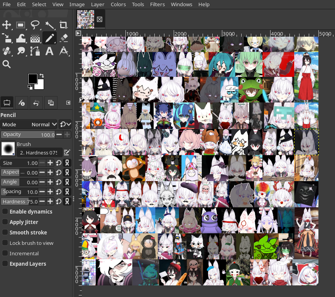Switch to the Undo History tab
The image size is (335, 297).
click(36, 103)
